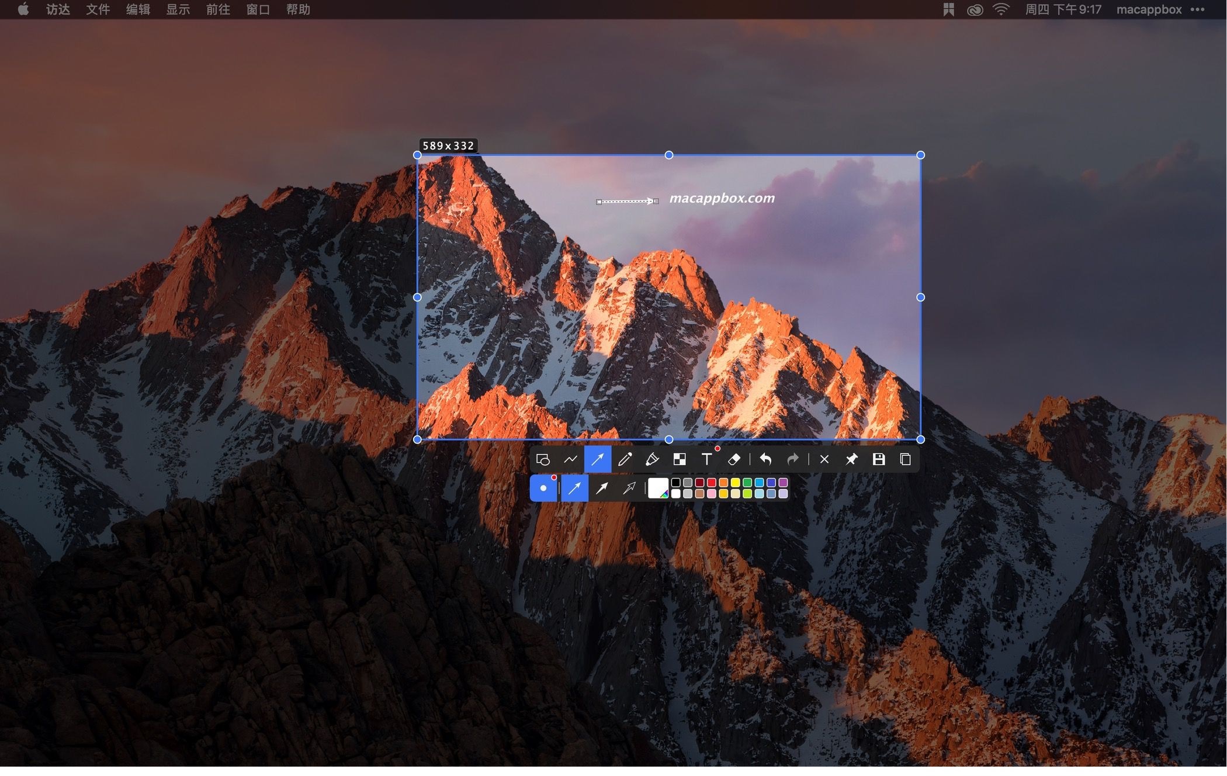
Task: Select the rectangle/ellipse shape tool
Action: coord(543,460)
